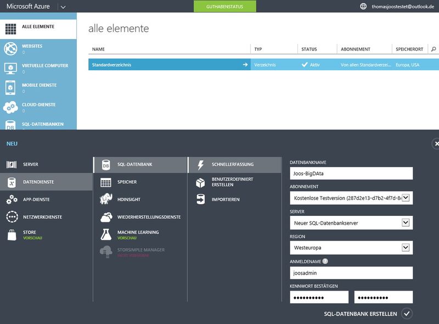The height and width of the screenshot is (324, 439).
Task: Close the Neu panel
Action: click(436, 143)
